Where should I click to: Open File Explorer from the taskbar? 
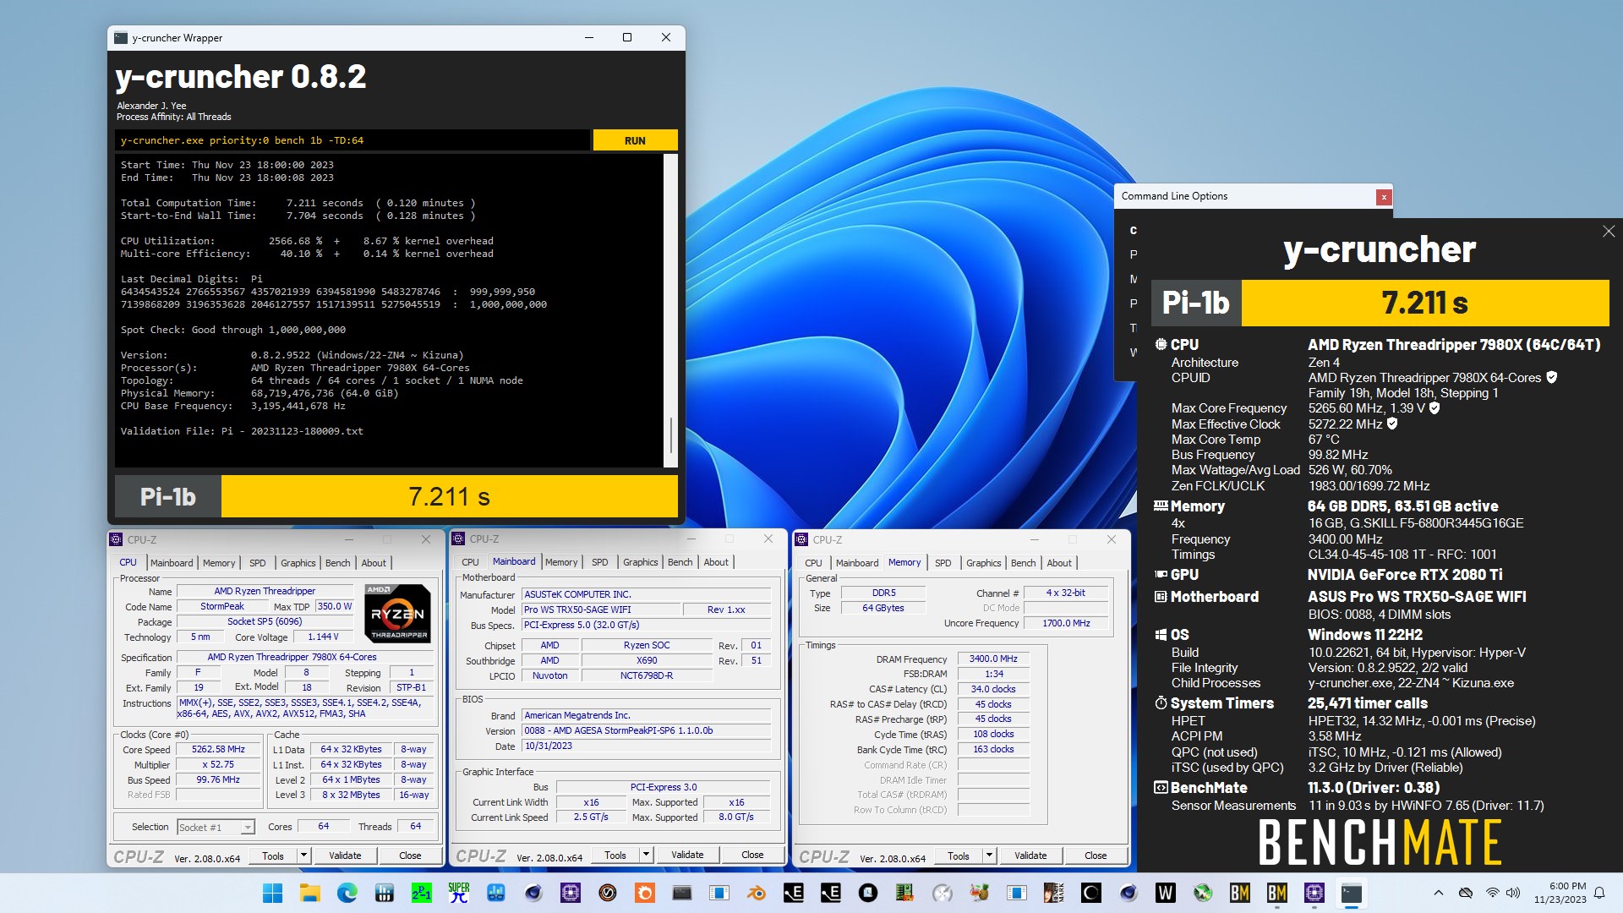pos(309,894)
